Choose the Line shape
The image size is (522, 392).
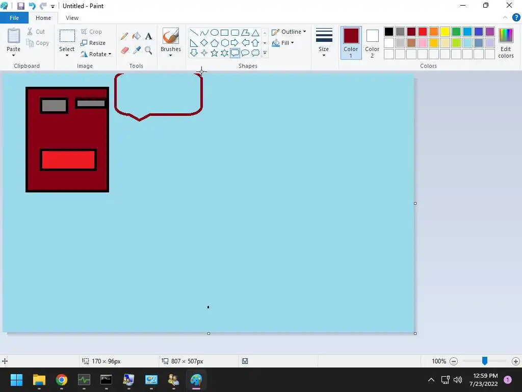pos(194,32)
